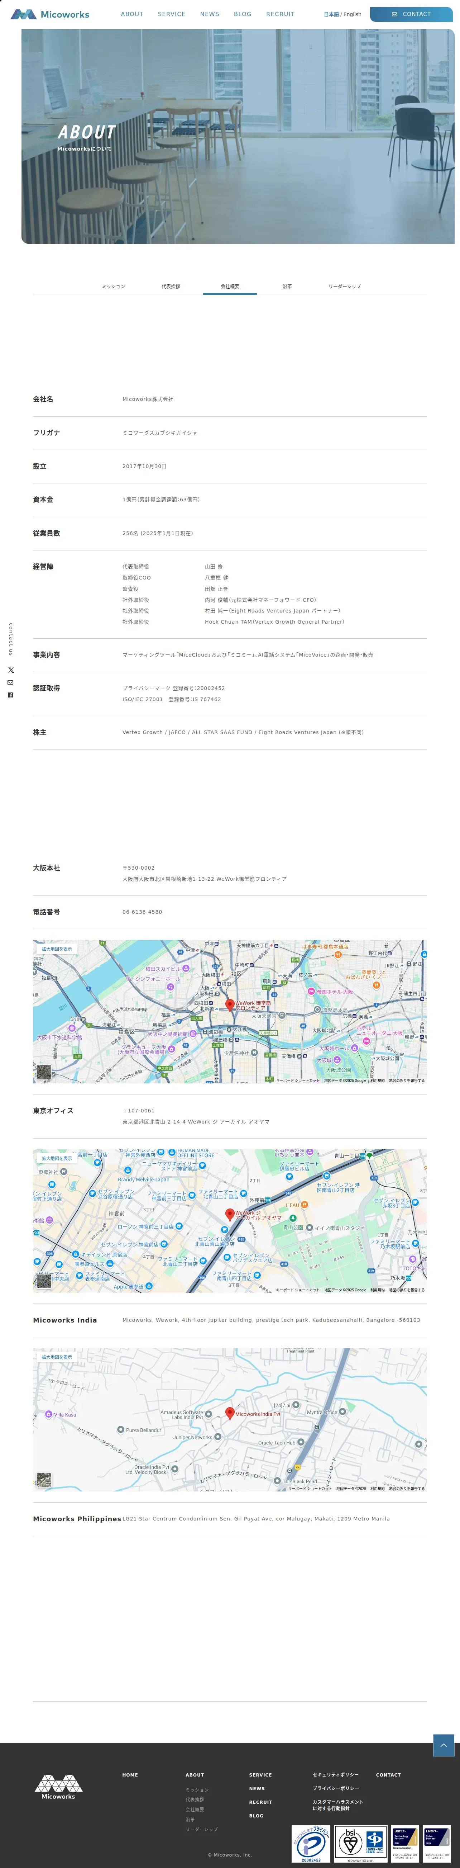
Task: Open the RECRUIT header menu
Action: pos(281,14)
